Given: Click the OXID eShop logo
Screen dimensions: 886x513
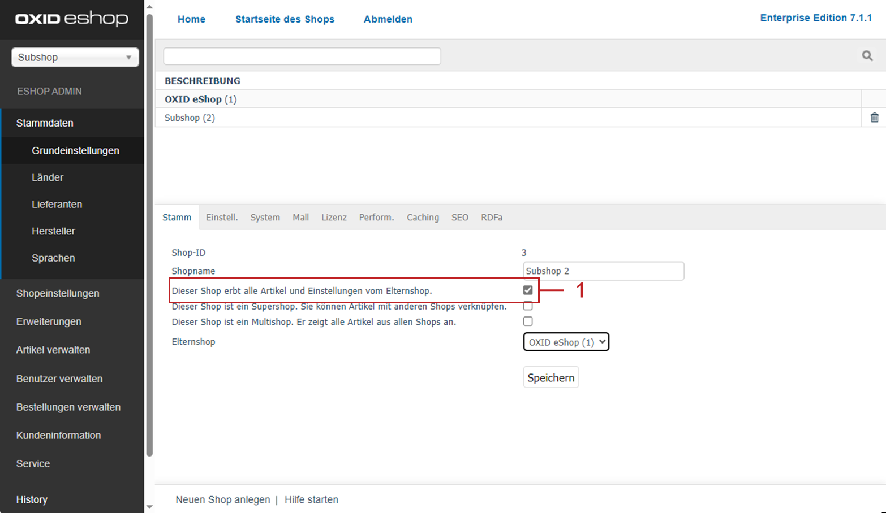Looking at the screenshot, I should coord(72,19).
